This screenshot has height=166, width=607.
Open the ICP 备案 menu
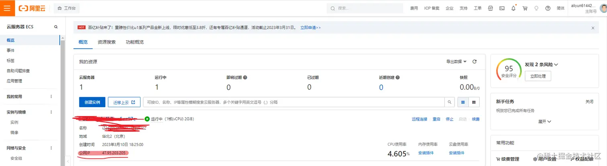click(x=432, y=8)
